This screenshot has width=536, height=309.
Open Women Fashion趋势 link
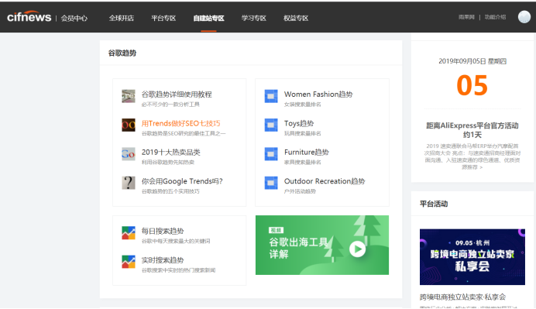(318, 94)
